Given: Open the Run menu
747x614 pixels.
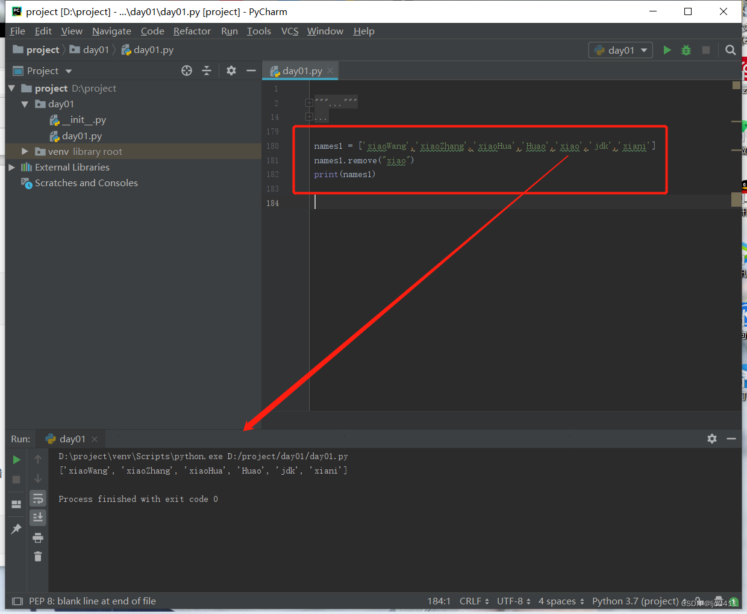Looking at the screenshot, I should click(230, 31).
